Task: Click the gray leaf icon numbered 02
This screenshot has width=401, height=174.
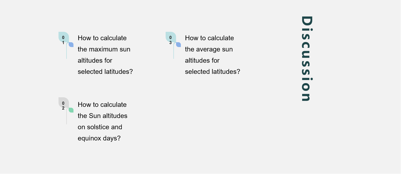Action: tap(63, 102)
